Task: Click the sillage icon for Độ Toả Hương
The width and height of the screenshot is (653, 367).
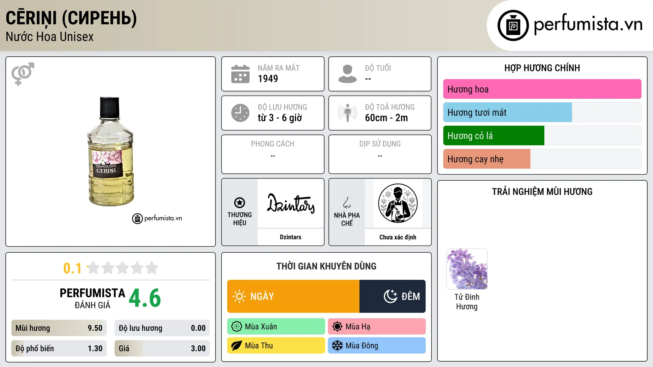Action: point(347,113)
